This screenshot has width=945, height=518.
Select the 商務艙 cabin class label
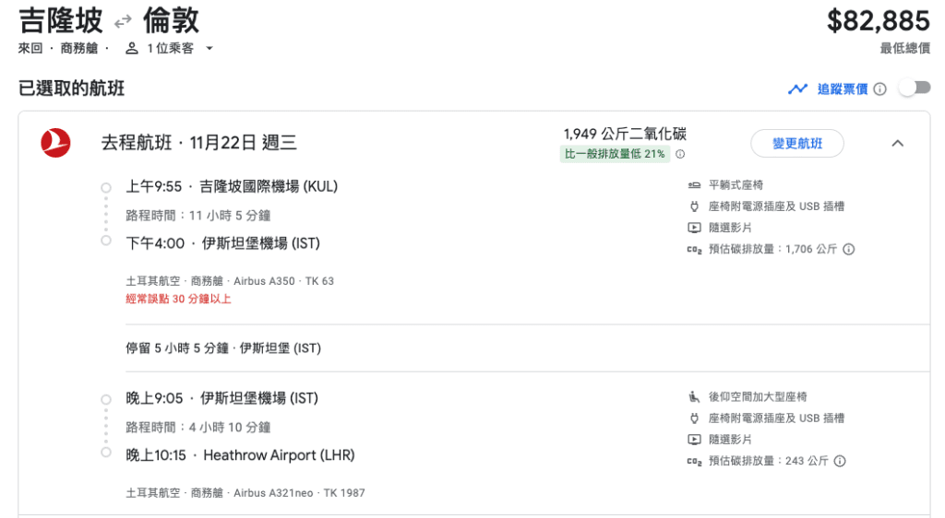click(79, 48)
